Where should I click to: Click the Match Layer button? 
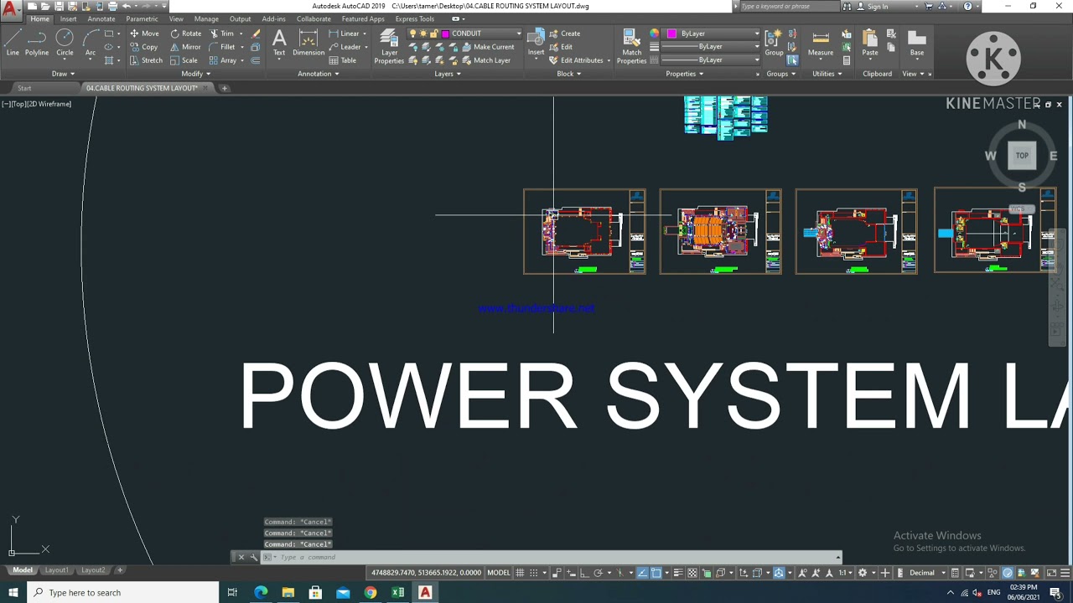tap(485, 60)
